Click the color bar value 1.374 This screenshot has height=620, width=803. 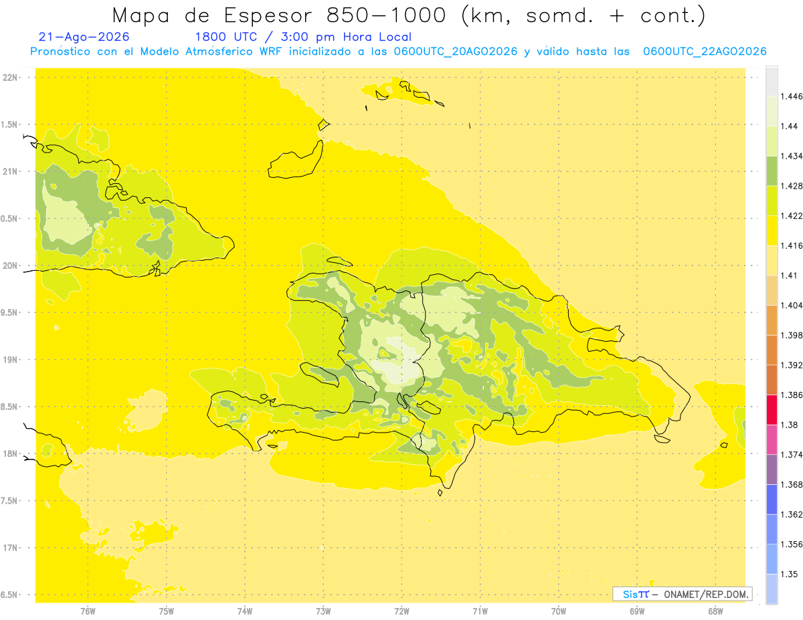(792, 455)
